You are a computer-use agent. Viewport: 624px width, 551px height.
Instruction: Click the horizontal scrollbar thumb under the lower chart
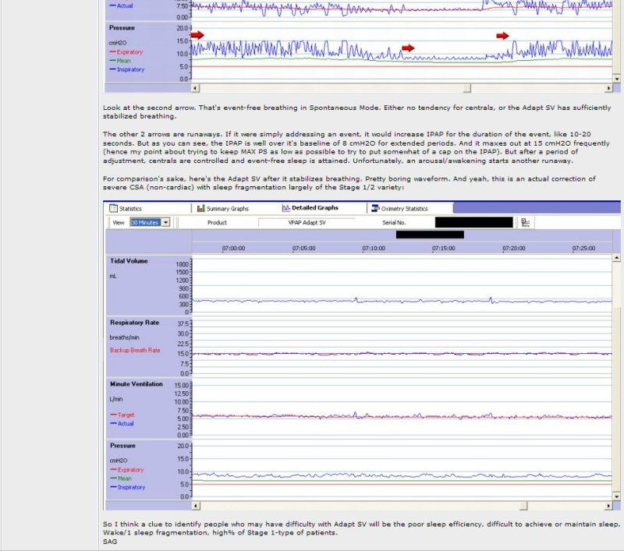(x=523, y=506)
